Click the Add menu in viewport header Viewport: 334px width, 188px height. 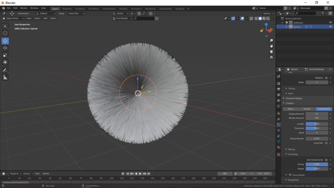pos(45,18)
